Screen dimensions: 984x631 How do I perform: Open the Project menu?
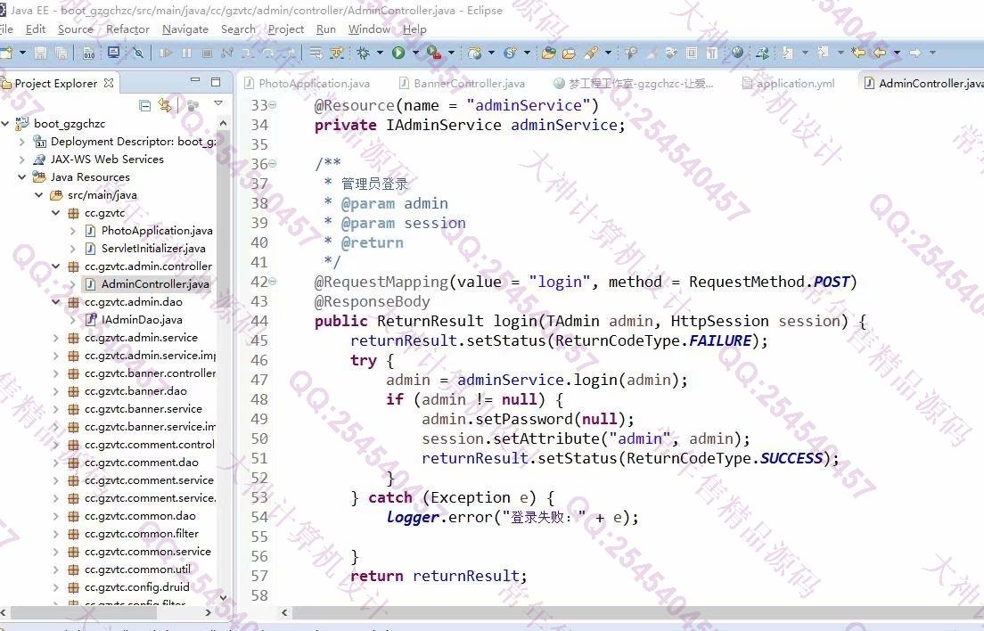tap(286, 29)
